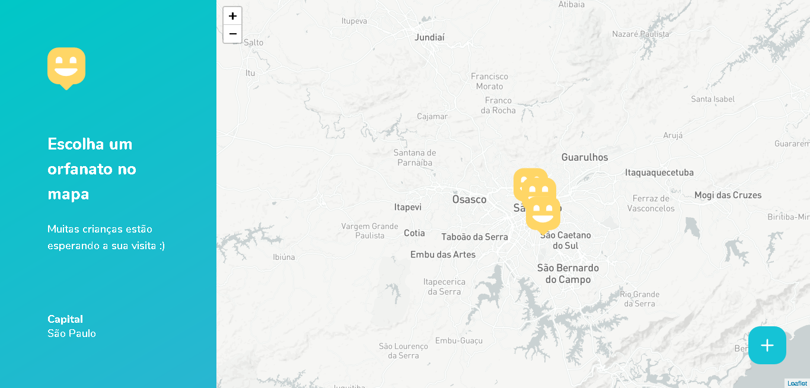
Task: Click the Franco da Rocha map label
Action: (498, 106)
